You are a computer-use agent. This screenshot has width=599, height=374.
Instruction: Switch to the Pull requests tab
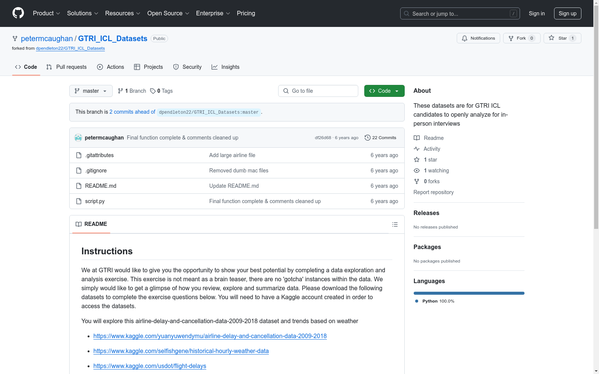point(66,67)
